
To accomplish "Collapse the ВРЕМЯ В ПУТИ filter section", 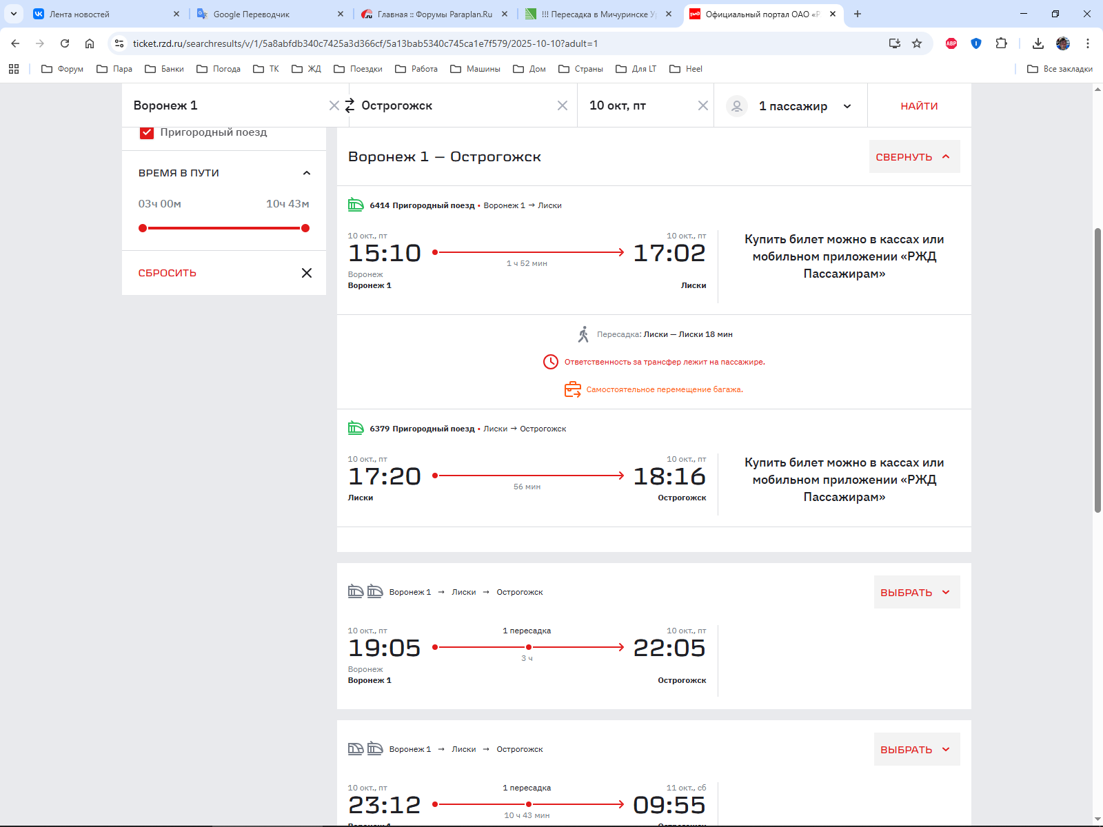I will 307,173.
